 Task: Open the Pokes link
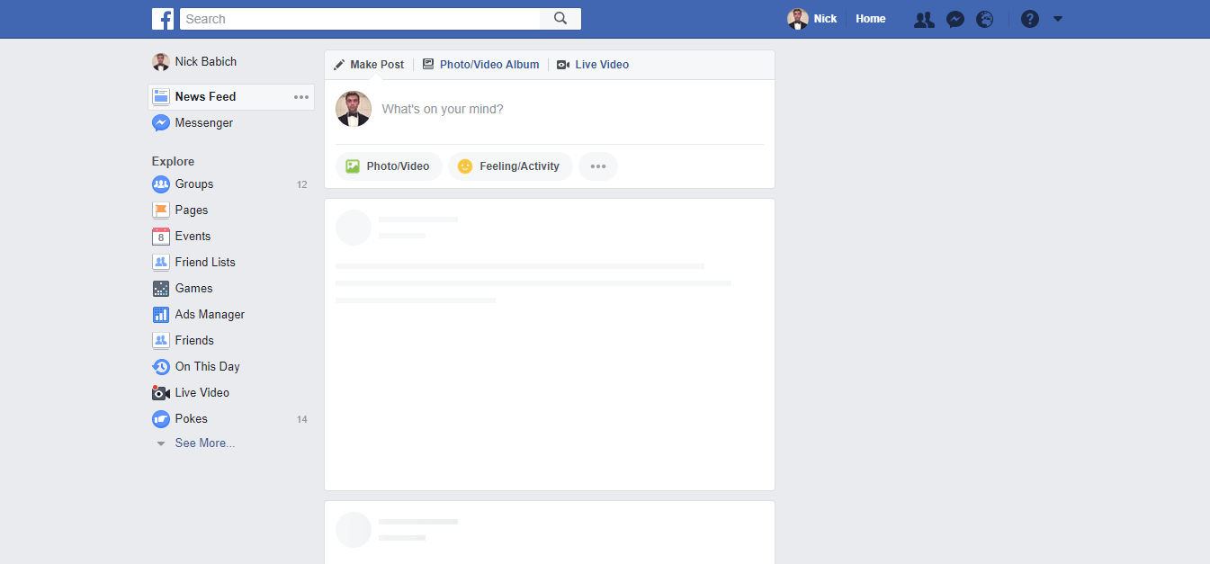[x=192, y=419]
